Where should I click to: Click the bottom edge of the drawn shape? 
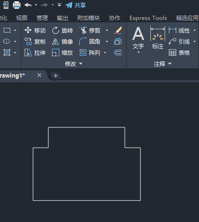(x=87, y=200)
